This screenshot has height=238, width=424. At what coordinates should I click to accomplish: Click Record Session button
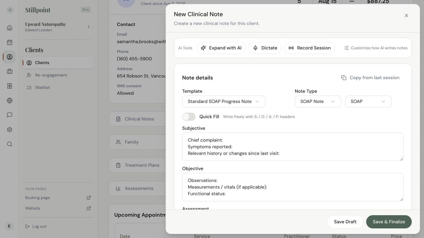click(x=310, y=48)
